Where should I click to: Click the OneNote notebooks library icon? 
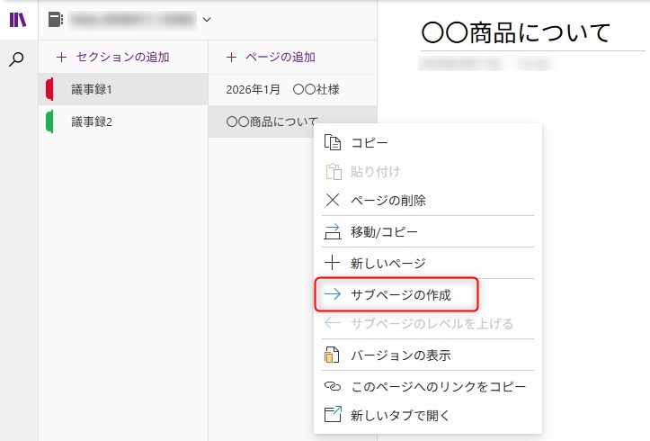pos(18,19)
